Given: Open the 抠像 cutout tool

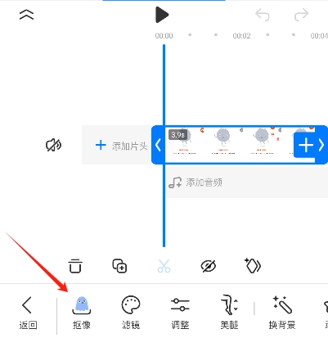Looking at the screenshot, I should 82,313.
